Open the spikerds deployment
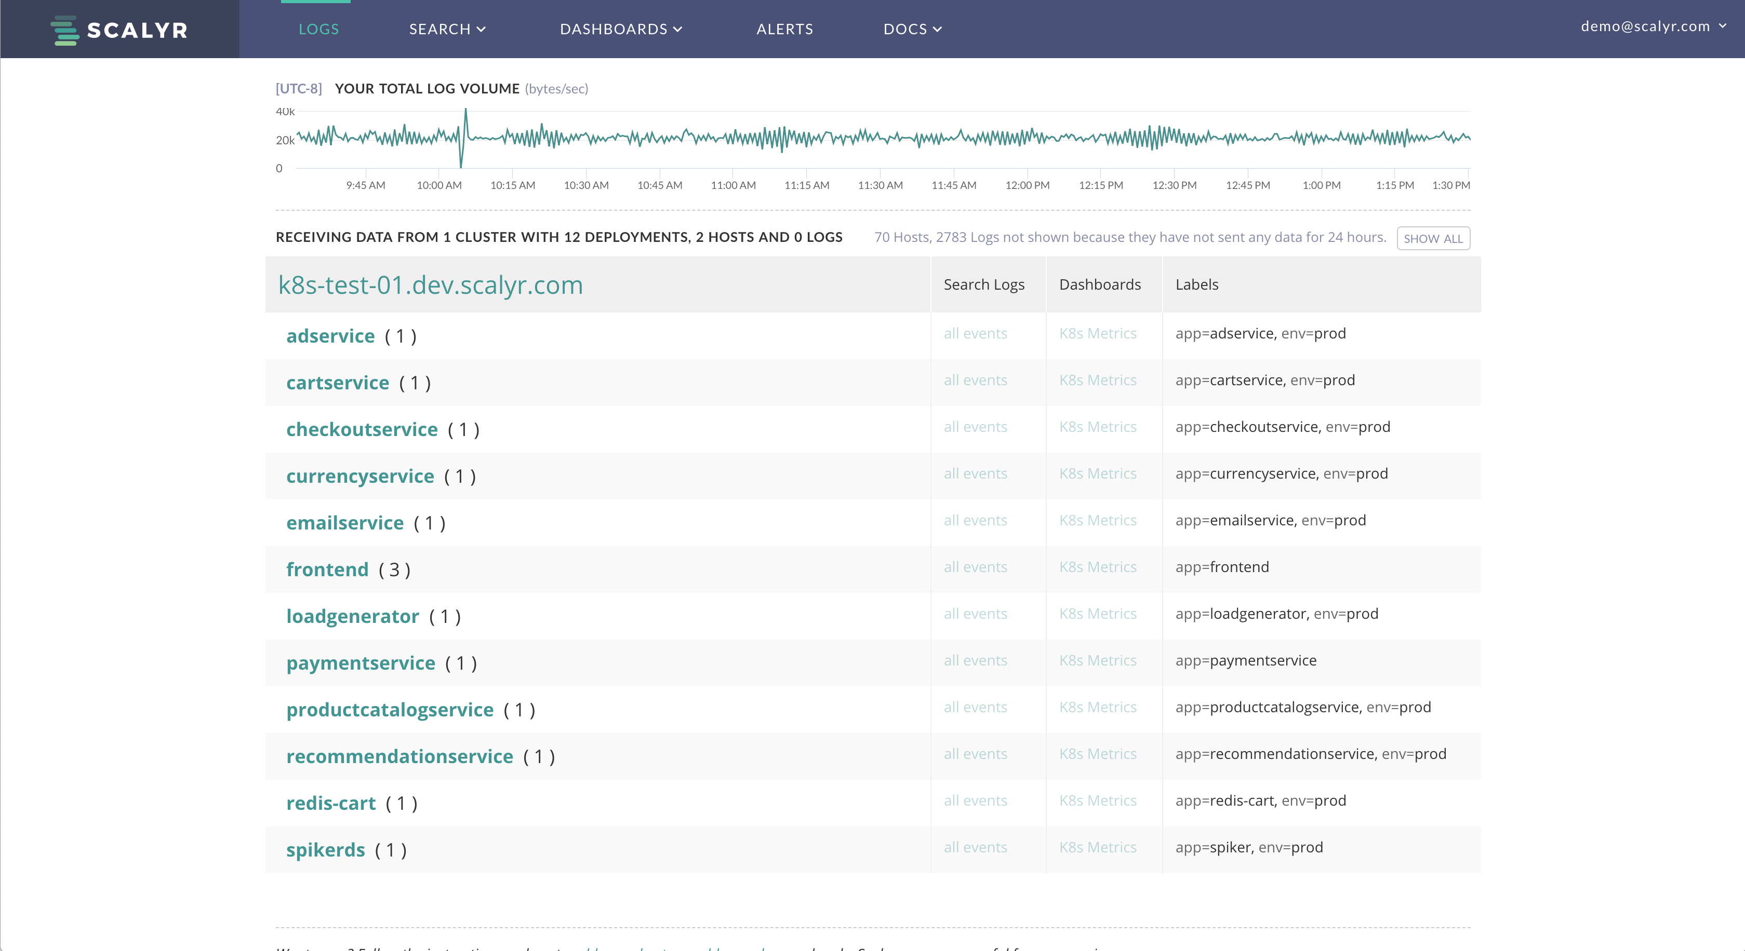 coord(325,849)
